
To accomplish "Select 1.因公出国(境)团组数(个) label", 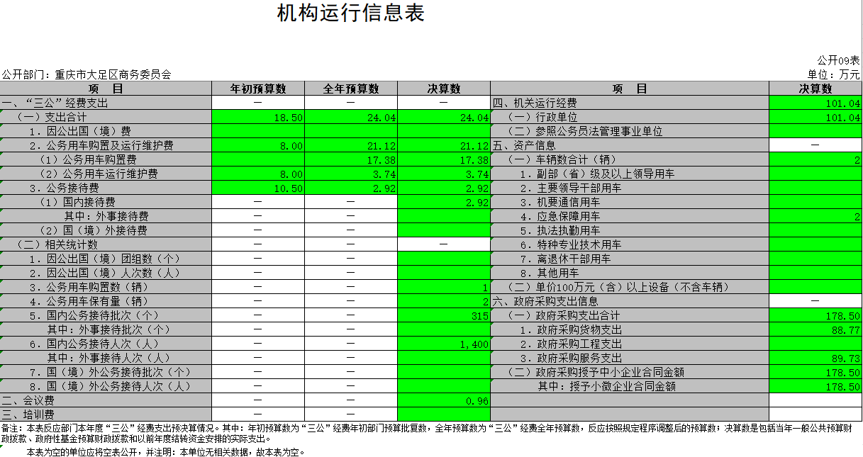I will [105, 259].
